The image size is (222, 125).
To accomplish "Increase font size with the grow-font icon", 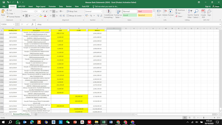I will coord(44,11).
